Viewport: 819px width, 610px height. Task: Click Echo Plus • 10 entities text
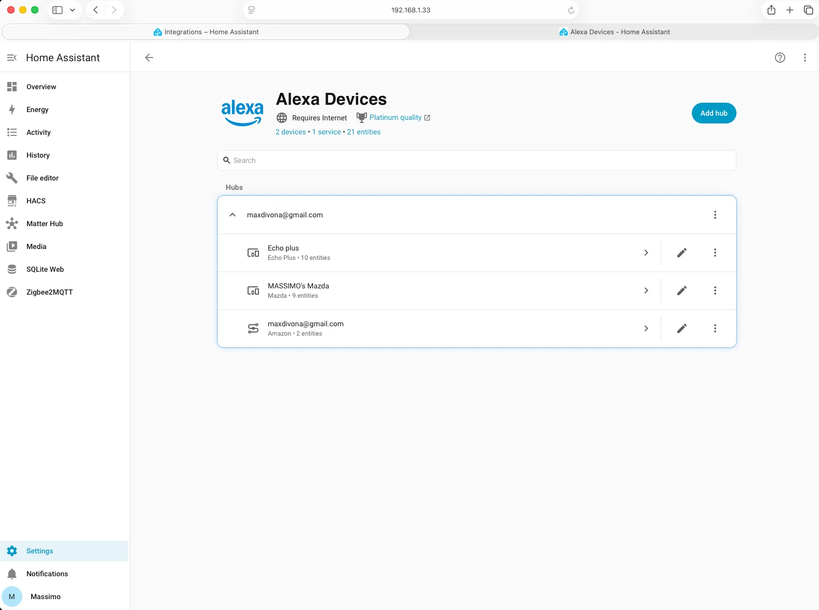(x=299, y=258)
